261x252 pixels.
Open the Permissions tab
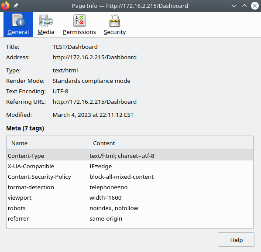[79, 24]
